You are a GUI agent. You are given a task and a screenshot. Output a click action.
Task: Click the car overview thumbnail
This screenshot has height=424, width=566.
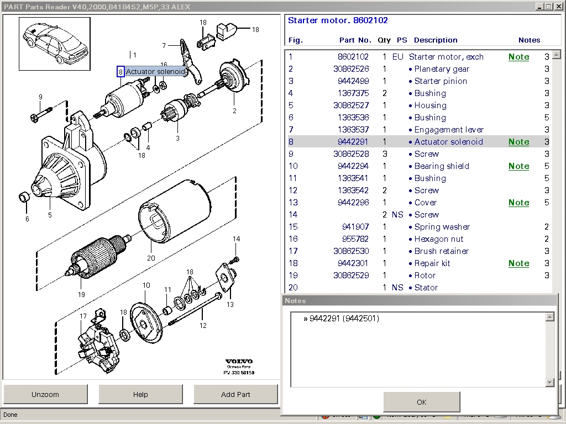(55, 44)
